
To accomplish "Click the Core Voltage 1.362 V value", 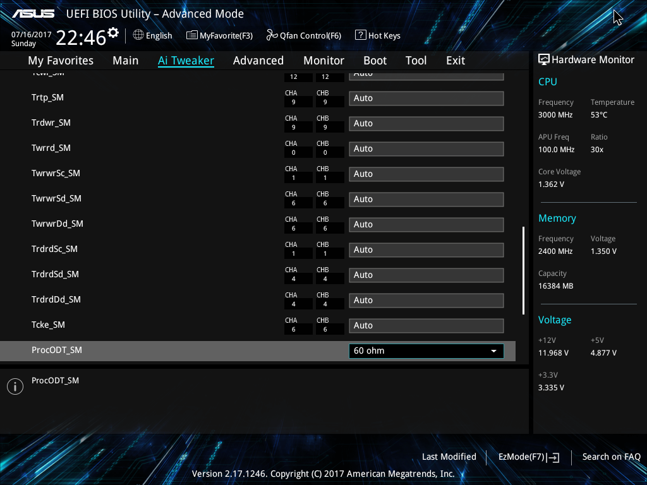I will click(x=551, y=184).
